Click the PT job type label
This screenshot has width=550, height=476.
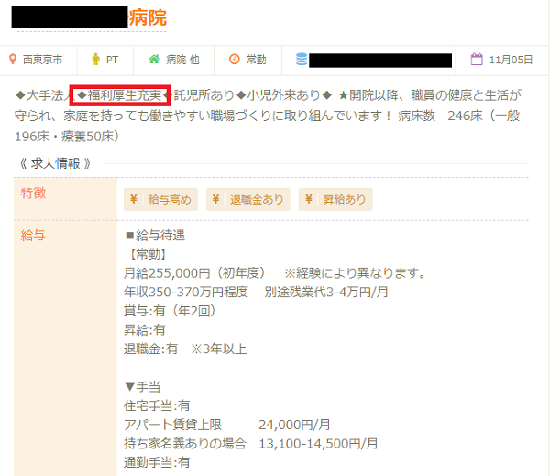click(112, 60)
